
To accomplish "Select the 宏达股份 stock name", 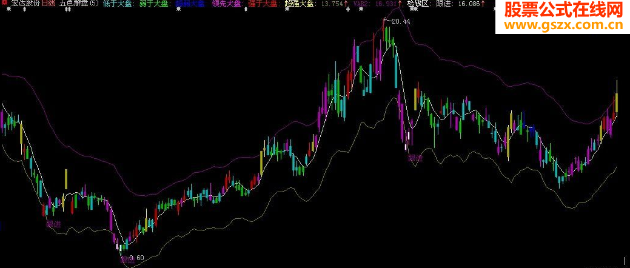I will tap(25, 4).
